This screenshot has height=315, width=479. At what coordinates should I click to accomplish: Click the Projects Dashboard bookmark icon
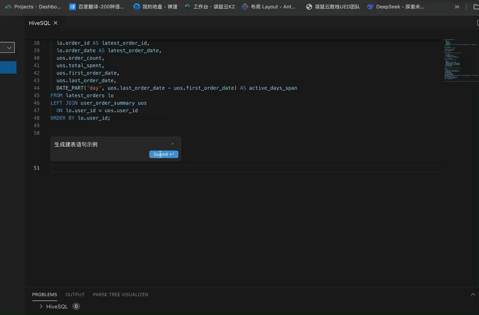[8, 7]
